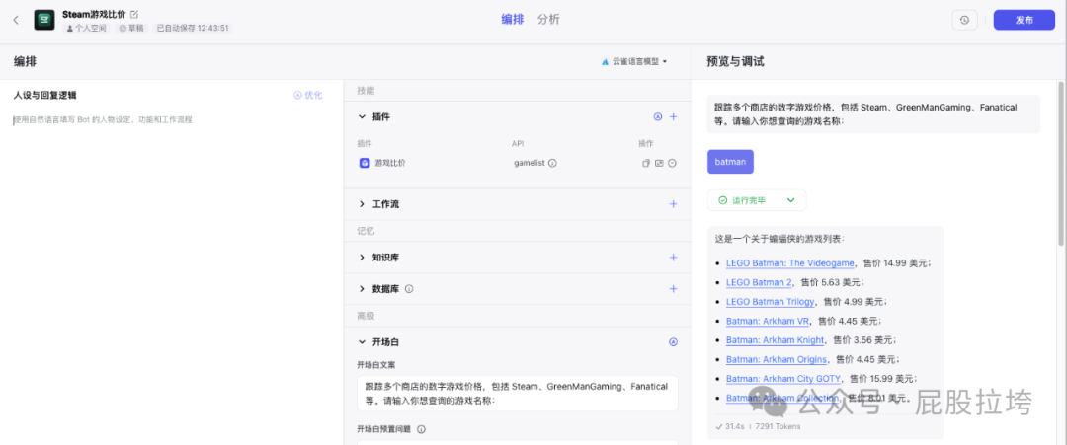The image size is (1067, 445).
Task: Open the Batman: Arkham VR link
Action: tap(768, 321)
